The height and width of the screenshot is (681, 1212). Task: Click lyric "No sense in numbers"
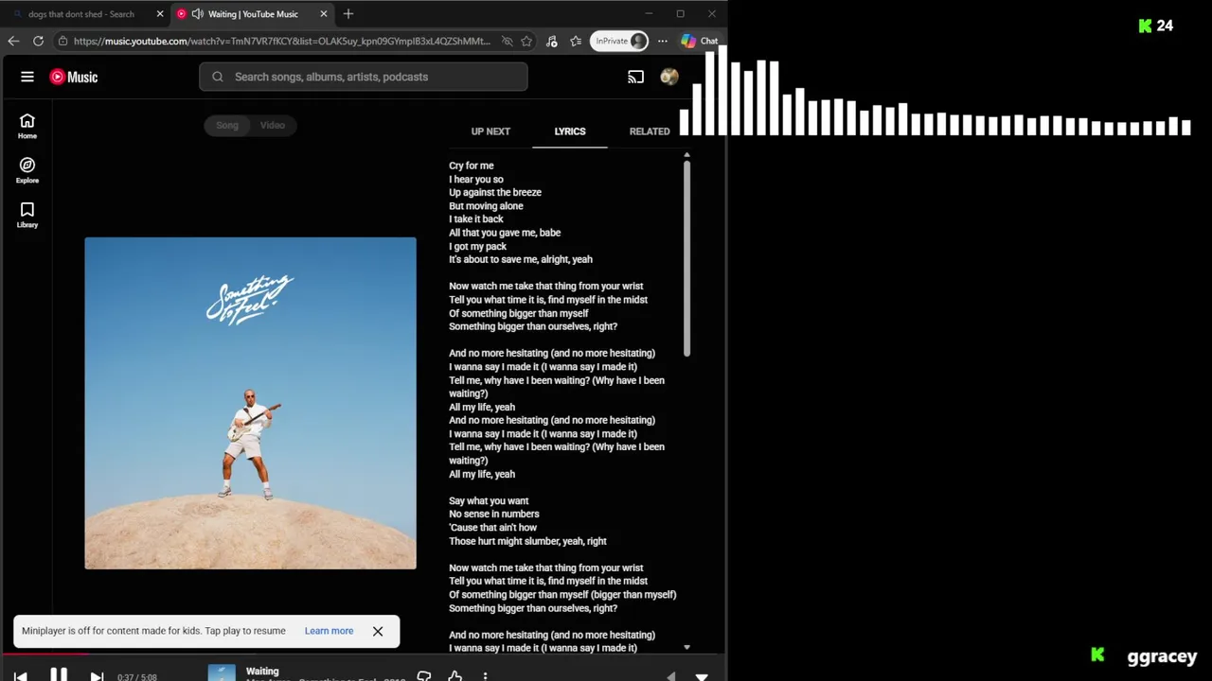(494, 514)
